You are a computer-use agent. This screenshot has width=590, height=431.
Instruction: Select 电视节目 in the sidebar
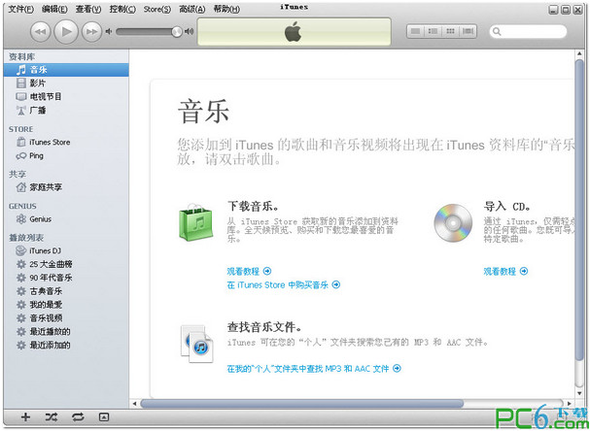click(66, 97)
